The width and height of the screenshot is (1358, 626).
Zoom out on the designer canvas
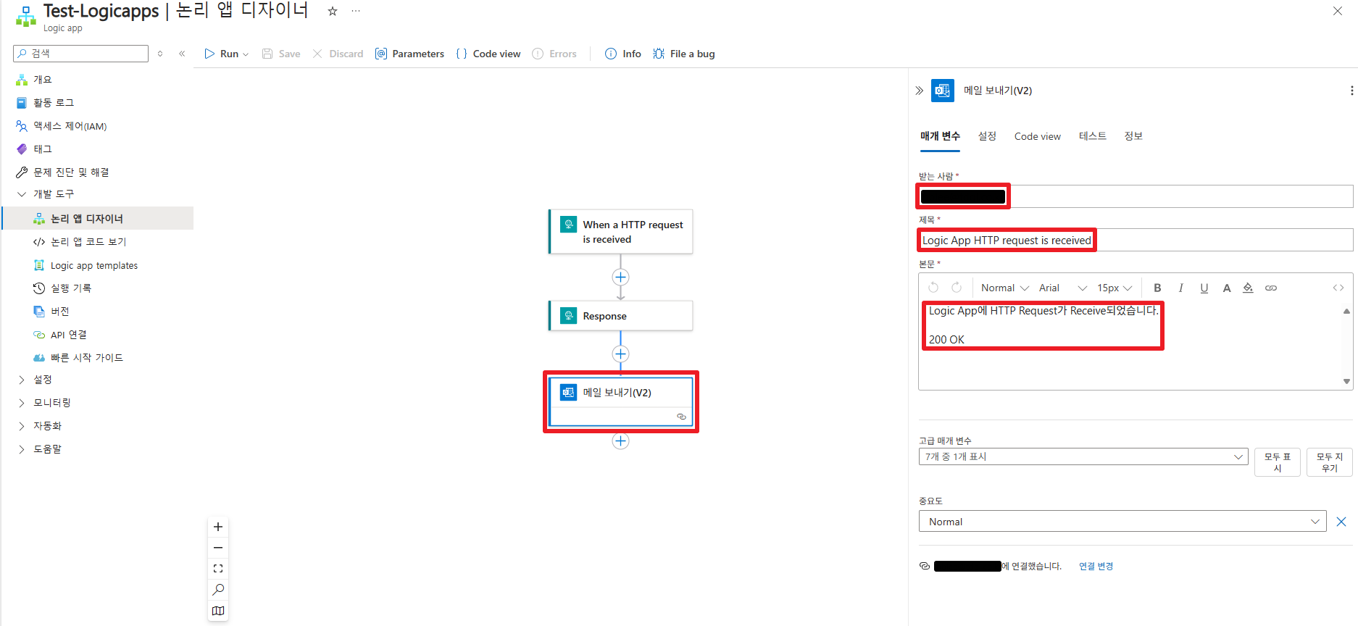pyautogui.click(x=218, y=548)
